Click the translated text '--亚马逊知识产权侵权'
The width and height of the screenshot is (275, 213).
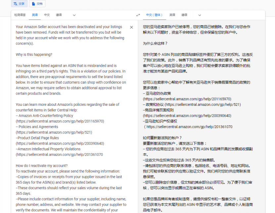click(x=160, y=121)
